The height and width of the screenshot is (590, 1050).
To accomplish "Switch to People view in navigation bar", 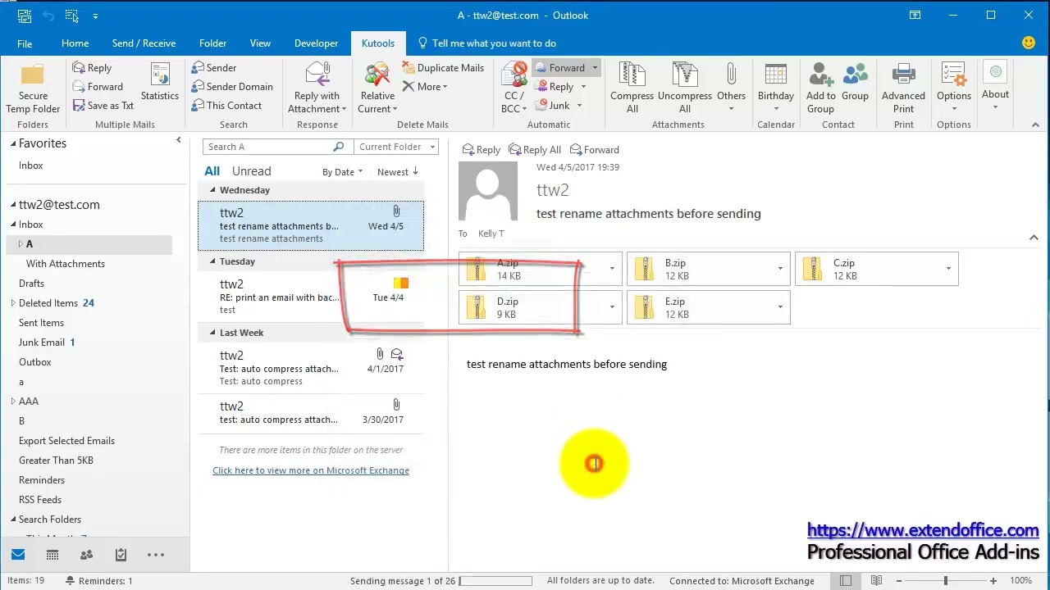I will [87, 555].
